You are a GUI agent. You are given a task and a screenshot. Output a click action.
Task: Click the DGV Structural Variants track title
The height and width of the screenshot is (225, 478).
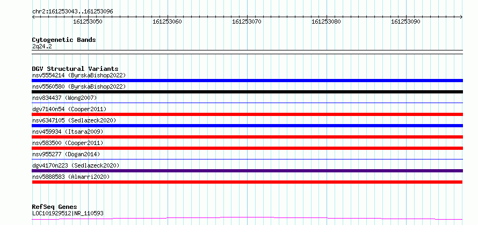tap(75, 69)
